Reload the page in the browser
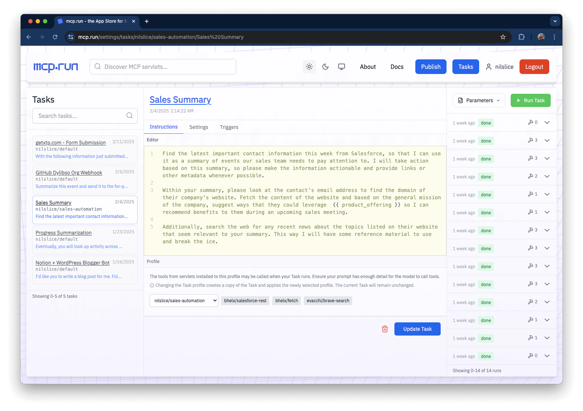Viewport: 583px width, 411px height. [x=55, y=37]
